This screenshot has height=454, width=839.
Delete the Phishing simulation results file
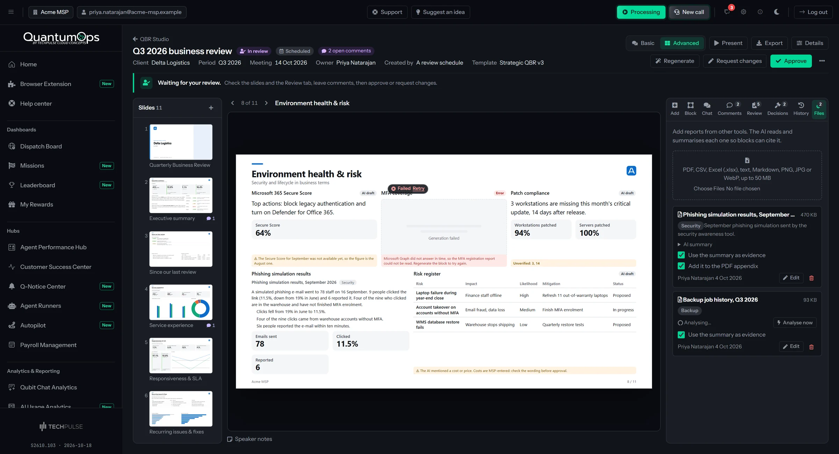click(812, 278)
